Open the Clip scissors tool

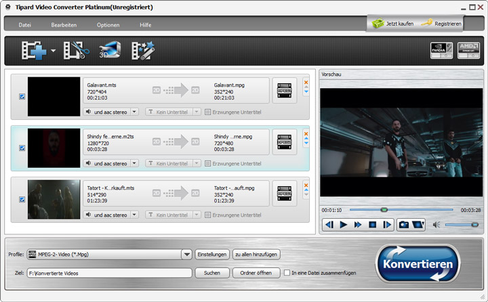tap(76, 50)
